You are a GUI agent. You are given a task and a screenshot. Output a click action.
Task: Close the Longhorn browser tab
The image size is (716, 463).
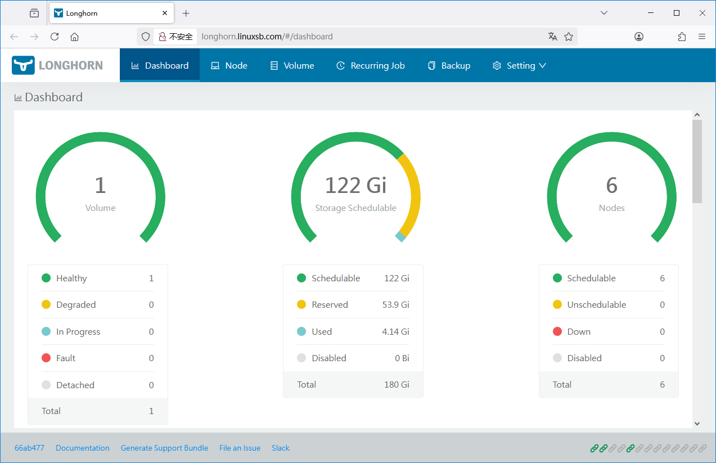pos(165,13)
